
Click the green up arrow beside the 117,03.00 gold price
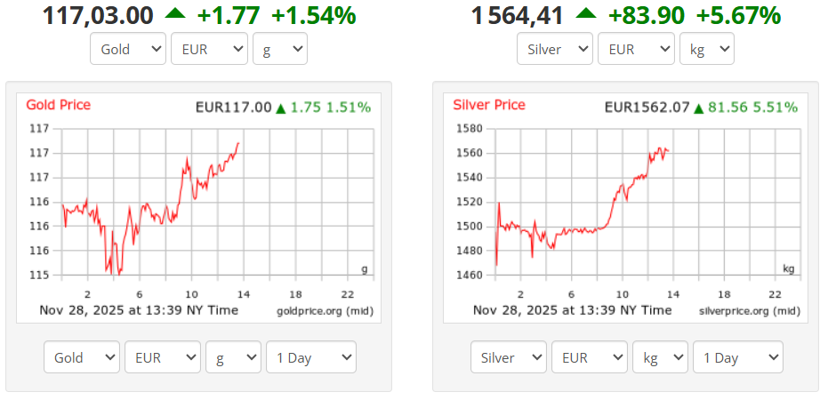point(175,13)
